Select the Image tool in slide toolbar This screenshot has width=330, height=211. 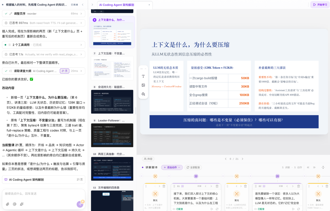143,85
